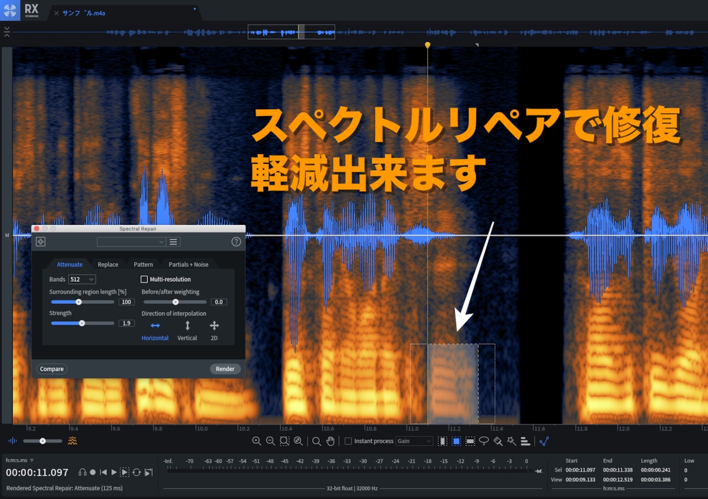708x499 pixels.
Task: Click the Surrounding region length value 100
Action: coord(127,302)
